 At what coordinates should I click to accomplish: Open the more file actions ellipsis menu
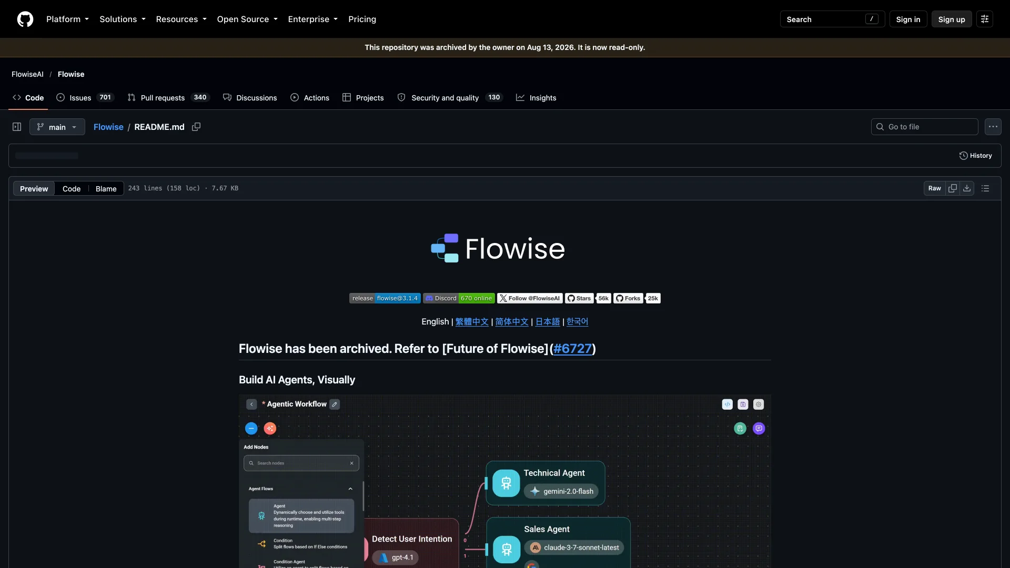tap(993, 127)
